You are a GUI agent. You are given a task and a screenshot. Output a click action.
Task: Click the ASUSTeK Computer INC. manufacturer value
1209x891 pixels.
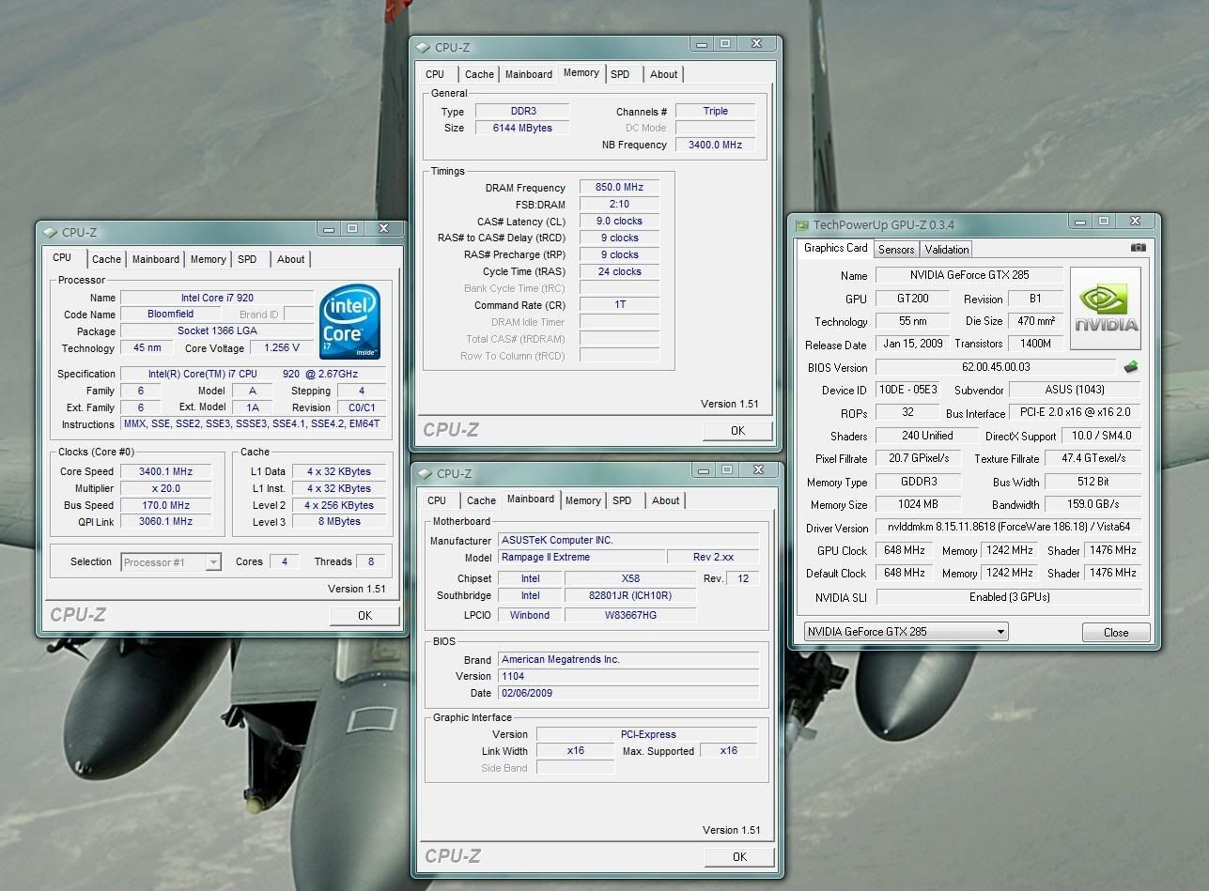point(628,540)
